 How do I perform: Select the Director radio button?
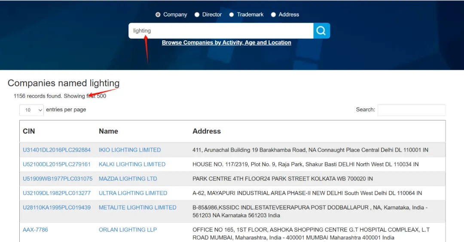(x=197, y=15)
